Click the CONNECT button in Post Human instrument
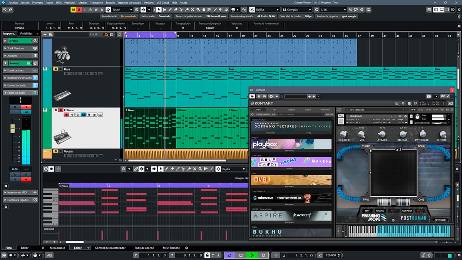 coord(407,211)
